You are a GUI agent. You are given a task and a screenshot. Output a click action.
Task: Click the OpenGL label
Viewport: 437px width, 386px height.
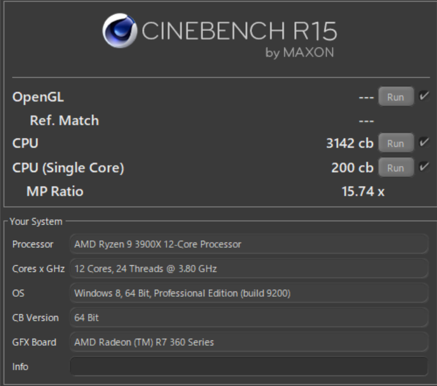click(x=38, y=97)
